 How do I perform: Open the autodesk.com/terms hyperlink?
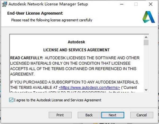(89, 87)
